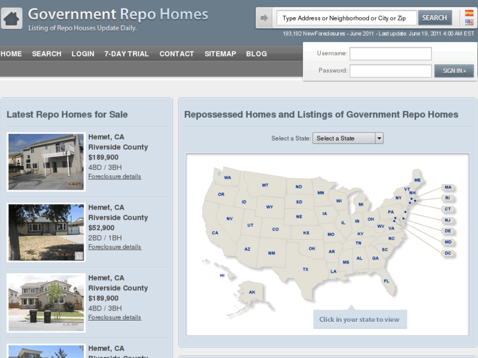View thumbnail of third listing two-story house

pyautogui.click(x=46, y=303)
